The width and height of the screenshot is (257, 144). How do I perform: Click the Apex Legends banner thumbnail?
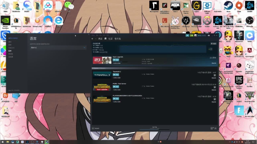click(x=102, y=60)
